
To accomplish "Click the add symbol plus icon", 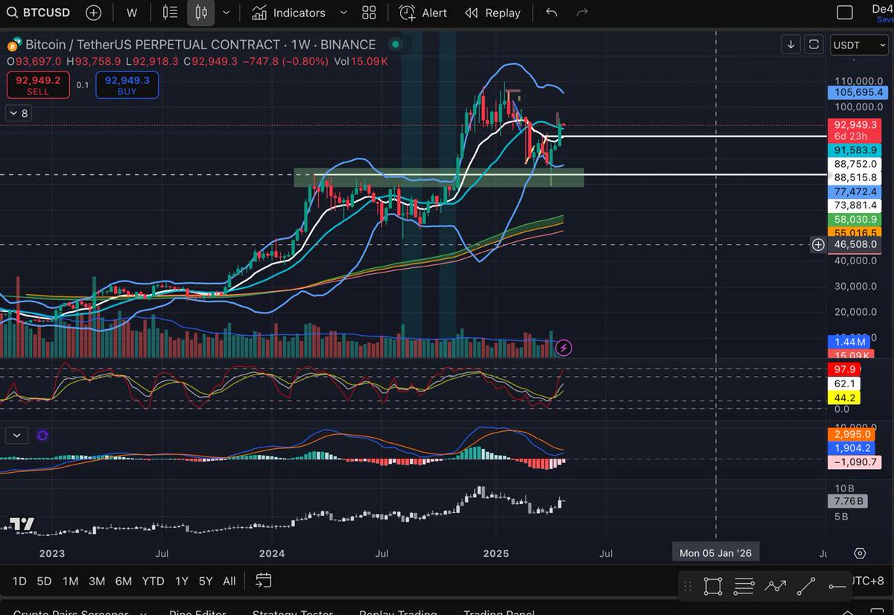I will pyautogui.click(x=93, y=13).
